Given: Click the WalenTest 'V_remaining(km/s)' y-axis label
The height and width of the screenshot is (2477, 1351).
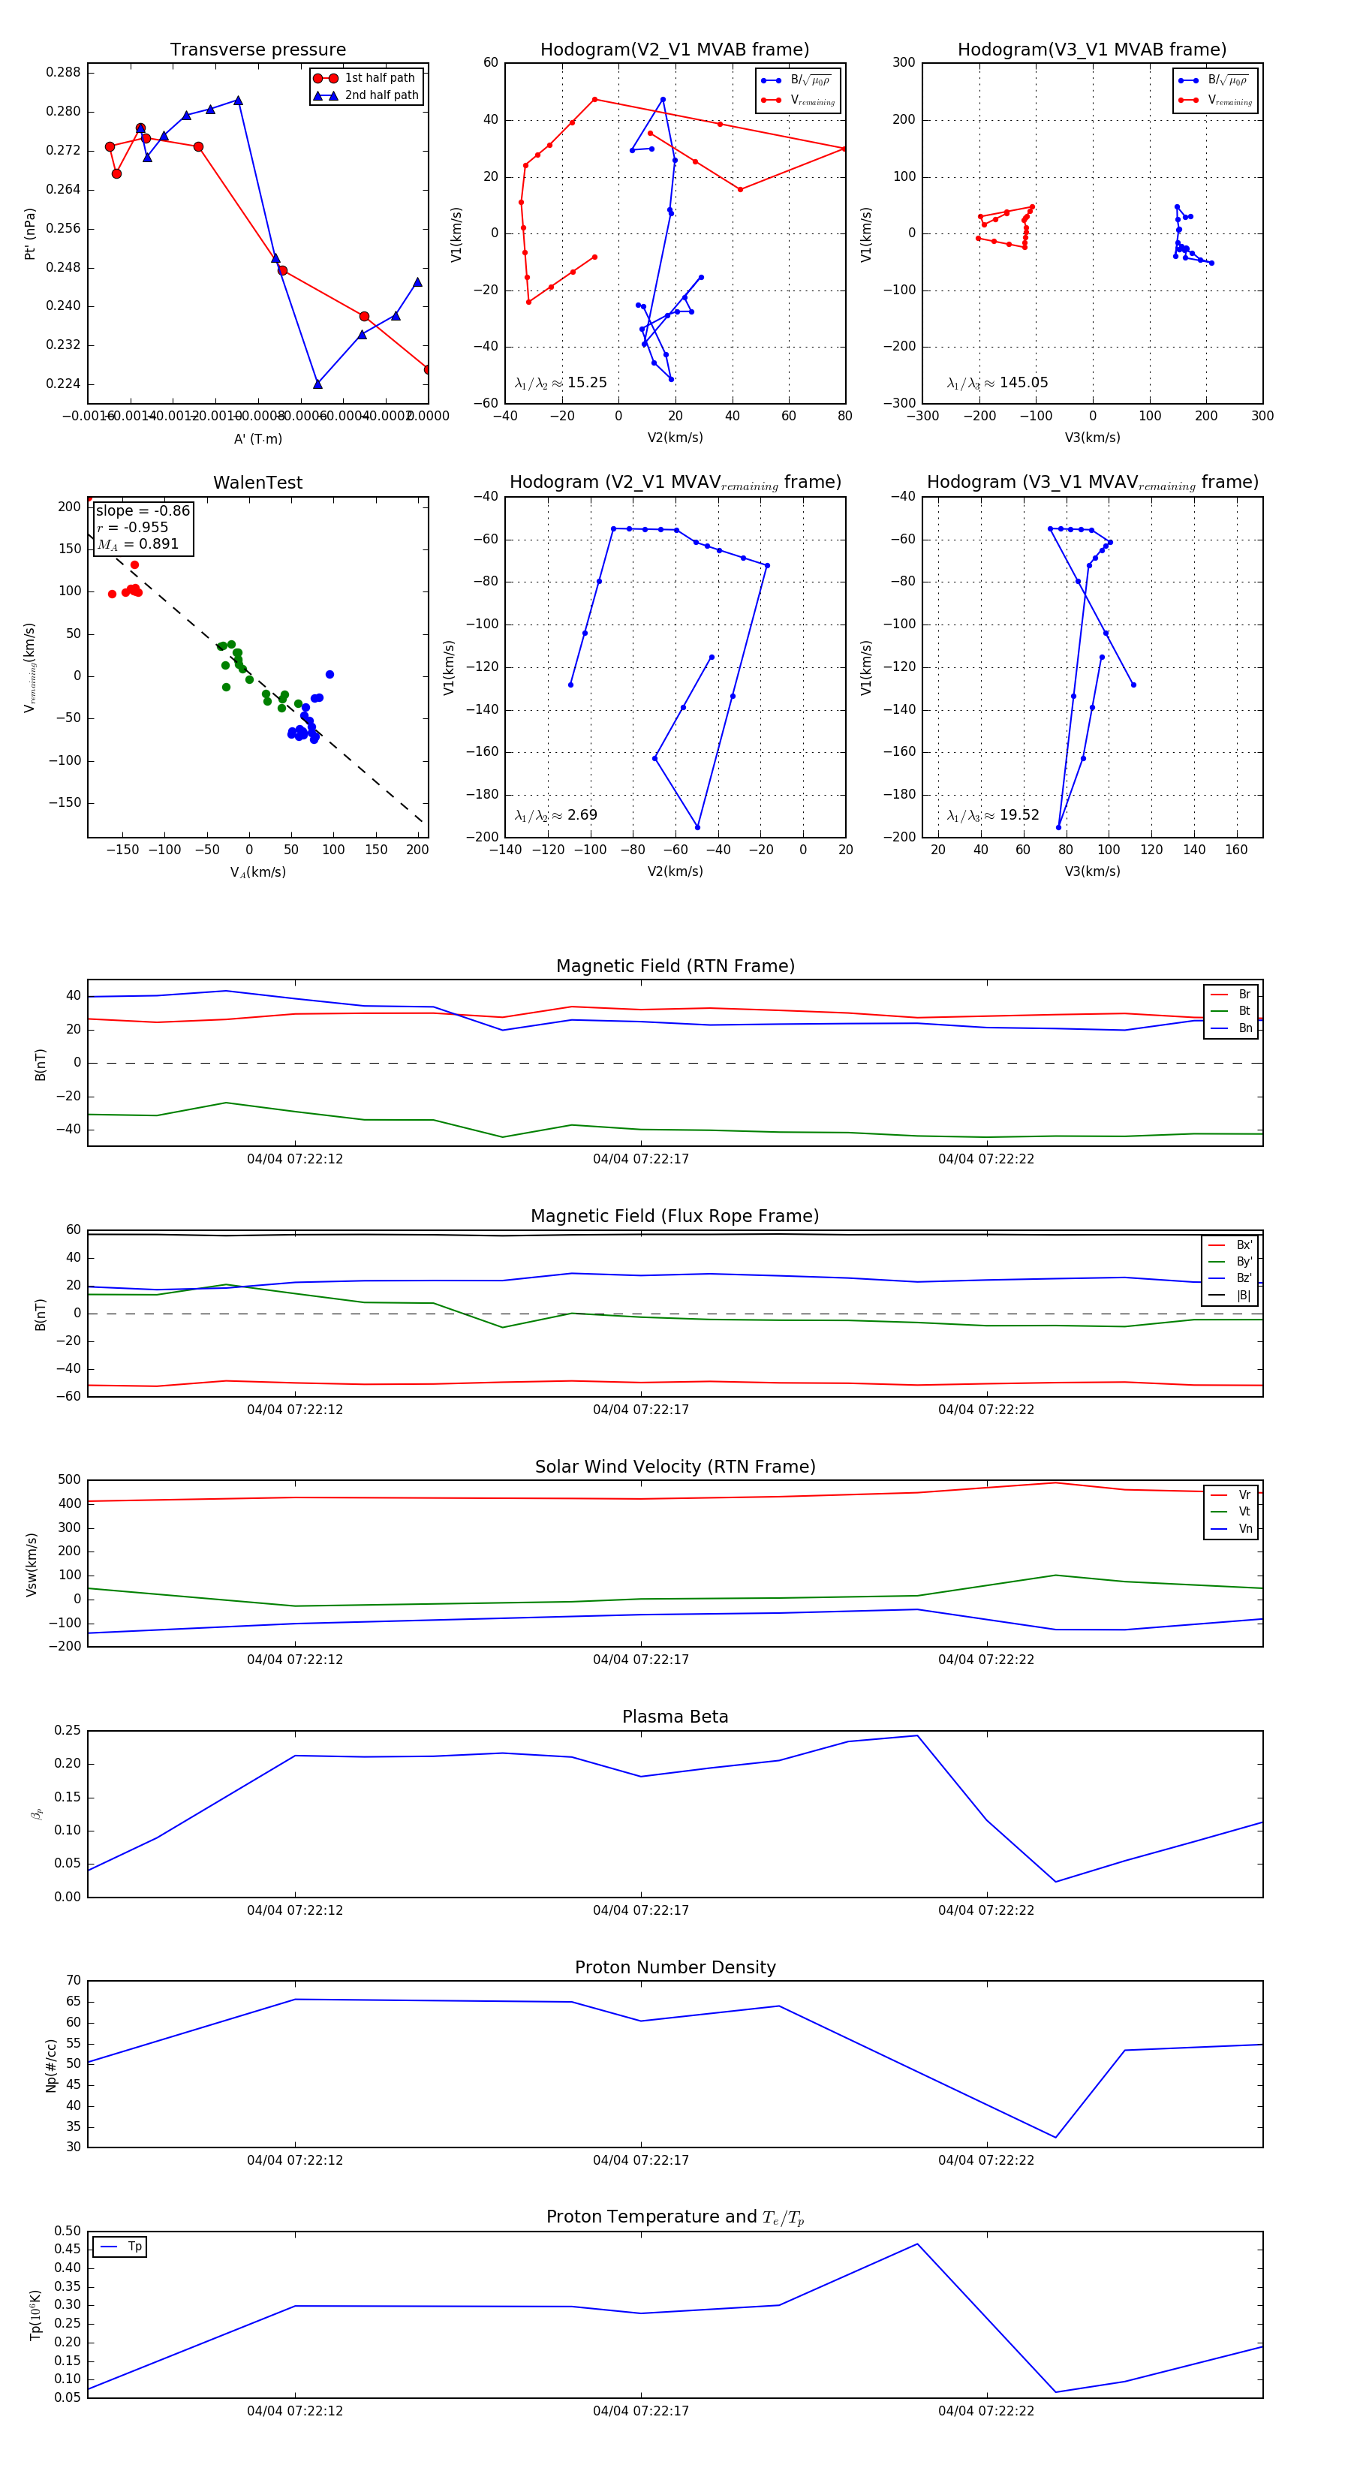Looking at the screenshot, I should pos(30,667).
